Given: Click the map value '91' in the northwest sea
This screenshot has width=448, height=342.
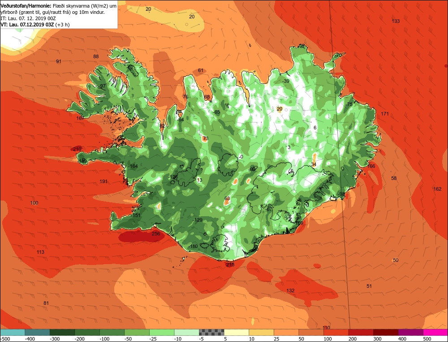Looking at the screenshot, I should click(59, 61).
